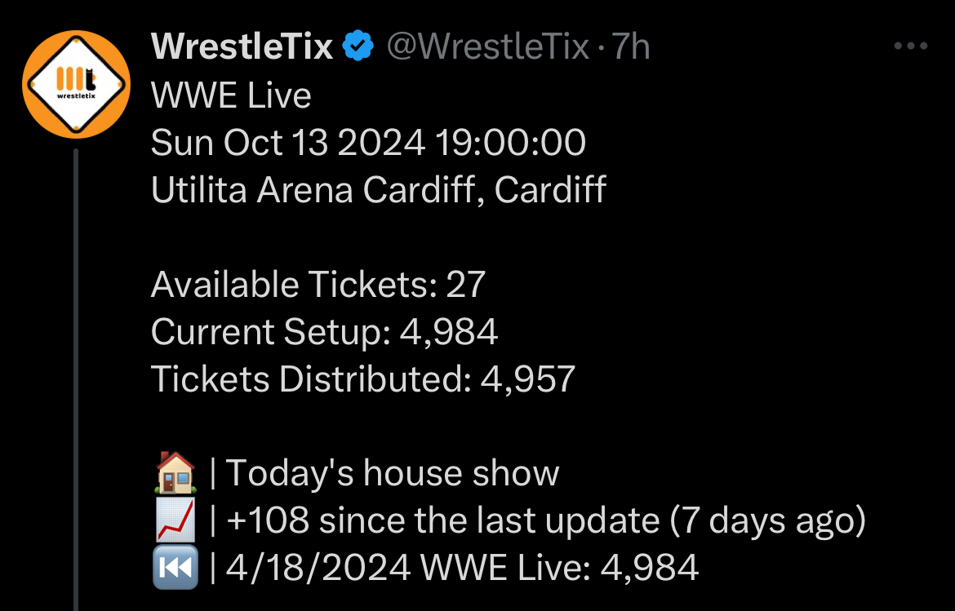Click the rewind emoji icon
This screenshot has height=611, width=955.
(x=175, y=568)
